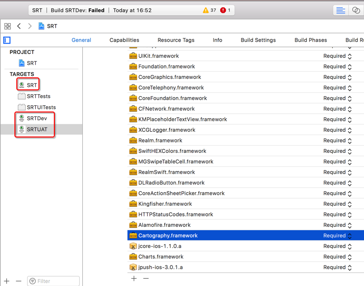The height and width of the screenshot is (286, 364).
Task: Open the warnings indicator showing 37
Action: (209, 10)
